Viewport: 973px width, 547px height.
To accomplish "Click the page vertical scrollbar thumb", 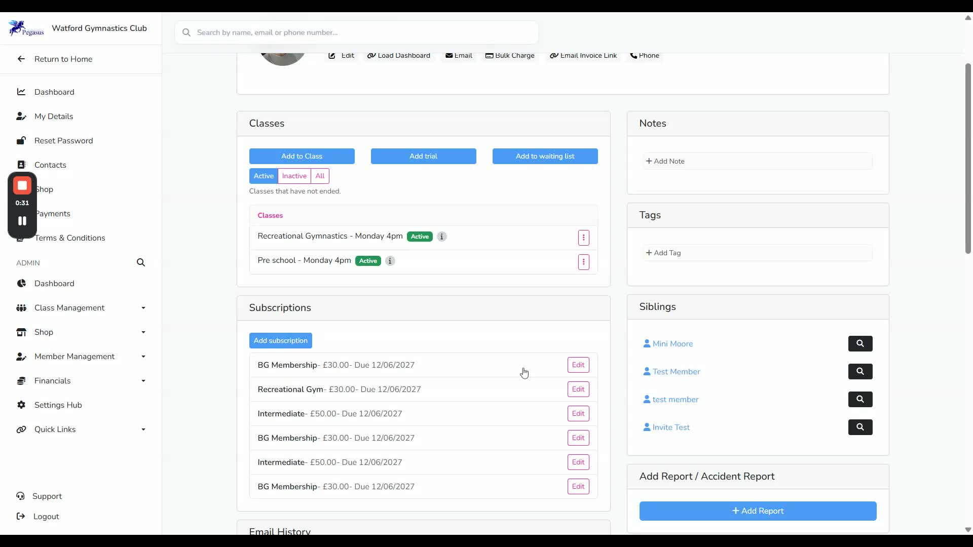I will (968, 158).
